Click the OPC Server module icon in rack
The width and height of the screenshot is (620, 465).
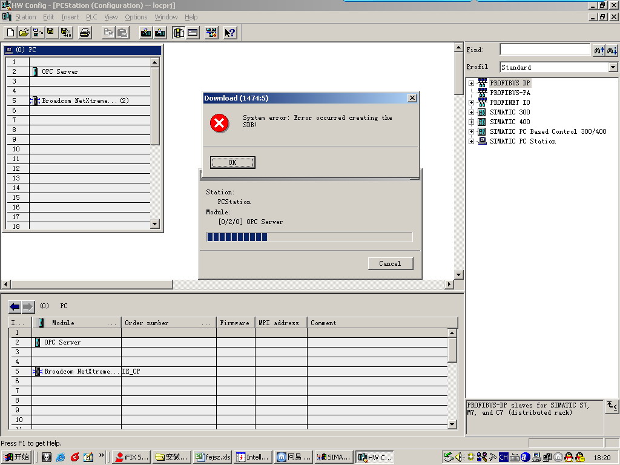[x=35, y=71]
